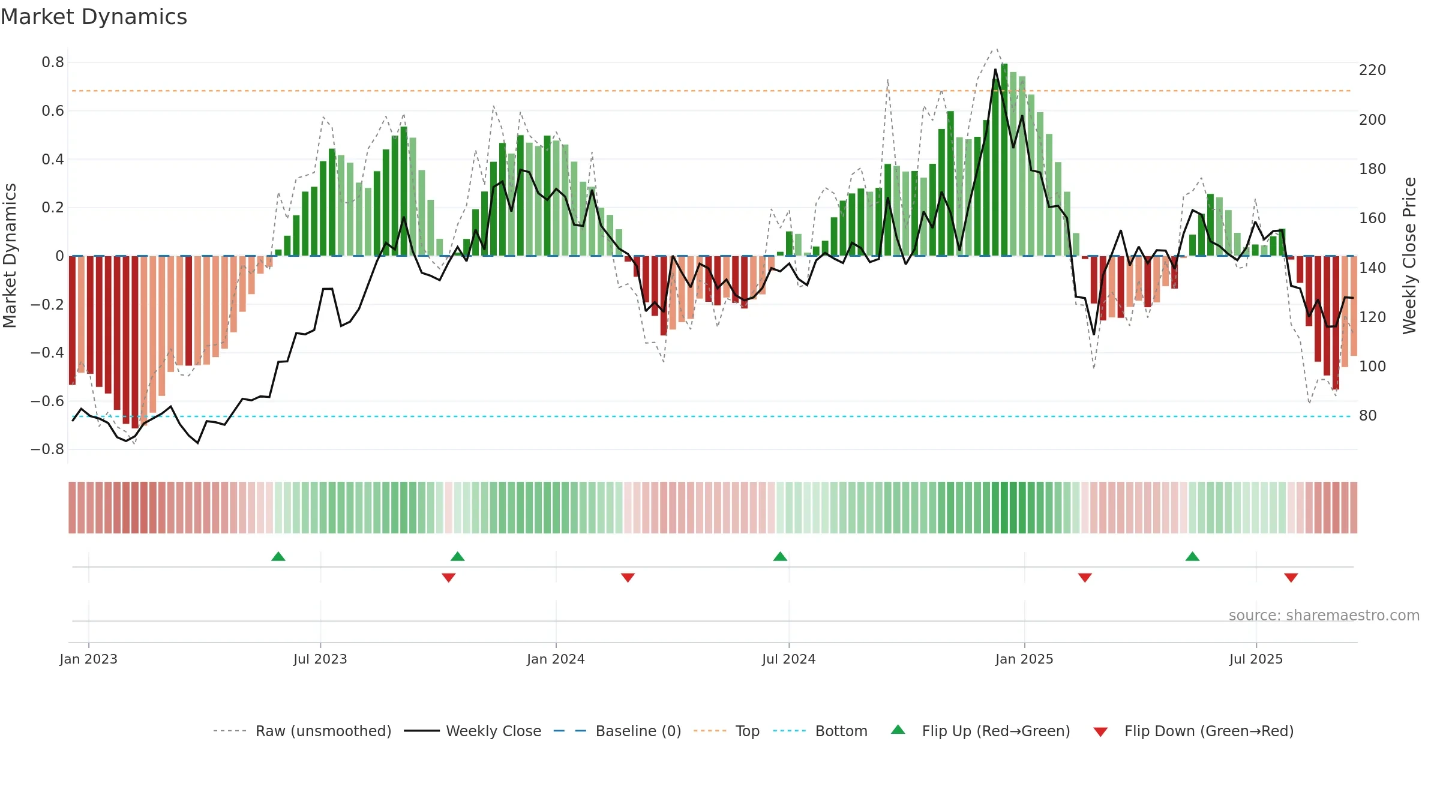Click the red flip-down triangle near Feb 2024
Viewport: 1440px width, 810px height.
coord(628,577)
